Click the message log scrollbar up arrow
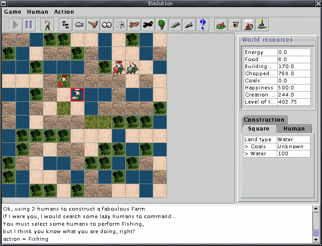 tap(316, 208)
